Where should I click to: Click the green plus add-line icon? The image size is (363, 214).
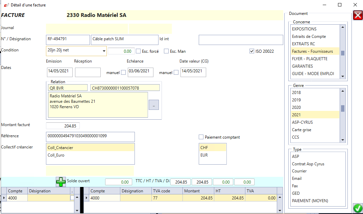[60, 182]
